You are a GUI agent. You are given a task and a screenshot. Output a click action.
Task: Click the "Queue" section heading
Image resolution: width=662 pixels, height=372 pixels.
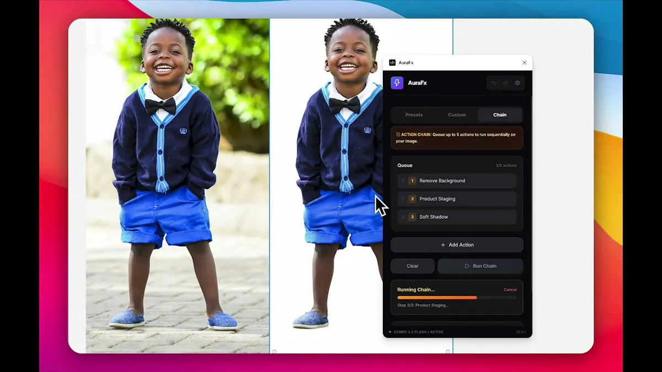pyautogui.click(x=405, y=165)
